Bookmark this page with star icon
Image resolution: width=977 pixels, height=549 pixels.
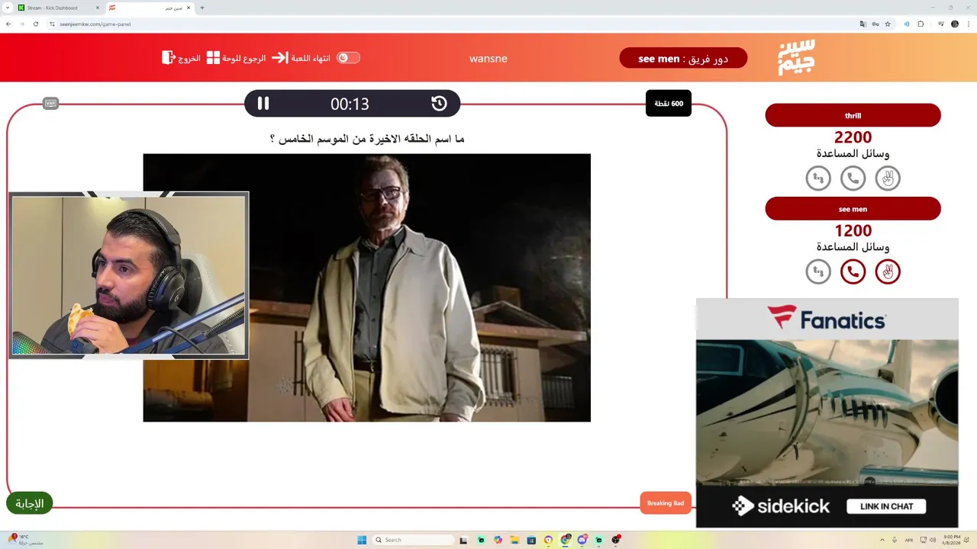[x=888, y=24]
